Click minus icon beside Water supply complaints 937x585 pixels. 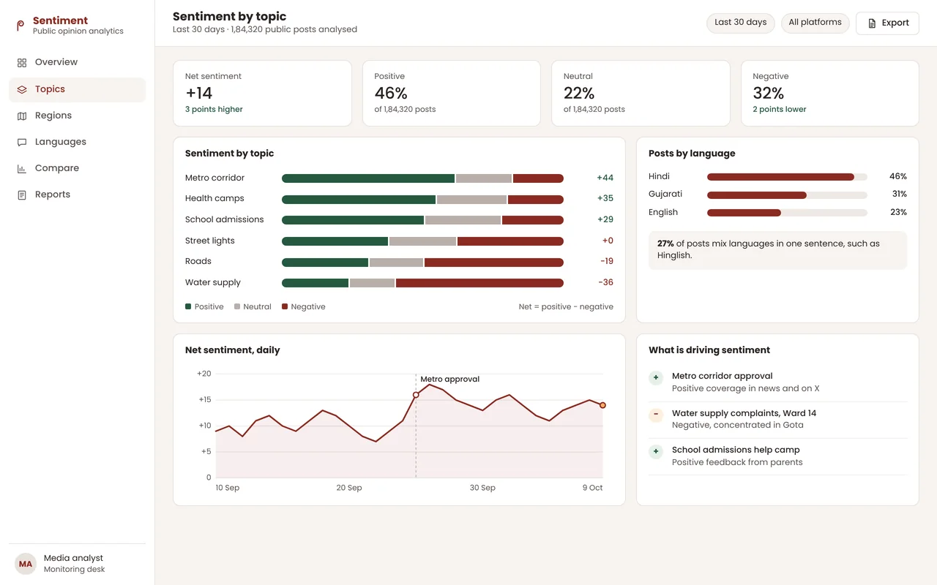tap(656, 415)
